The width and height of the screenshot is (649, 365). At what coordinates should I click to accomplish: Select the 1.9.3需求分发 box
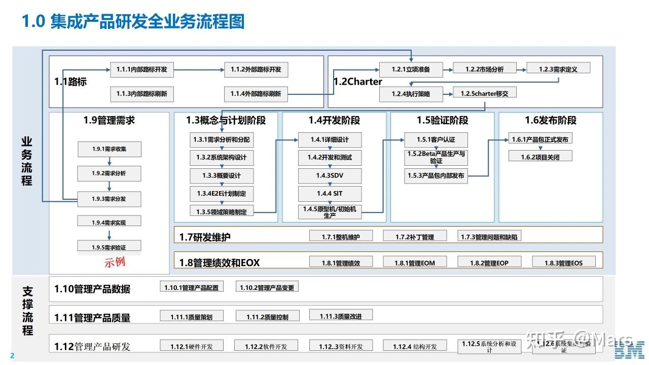pos(109,199)
